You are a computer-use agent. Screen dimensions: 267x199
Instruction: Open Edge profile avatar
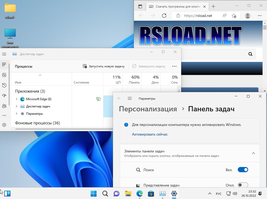pyautogui.click(x=248, y=16)
